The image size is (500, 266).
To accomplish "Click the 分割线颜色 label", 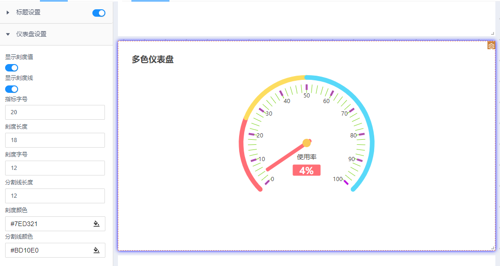I will coord(19,236).
